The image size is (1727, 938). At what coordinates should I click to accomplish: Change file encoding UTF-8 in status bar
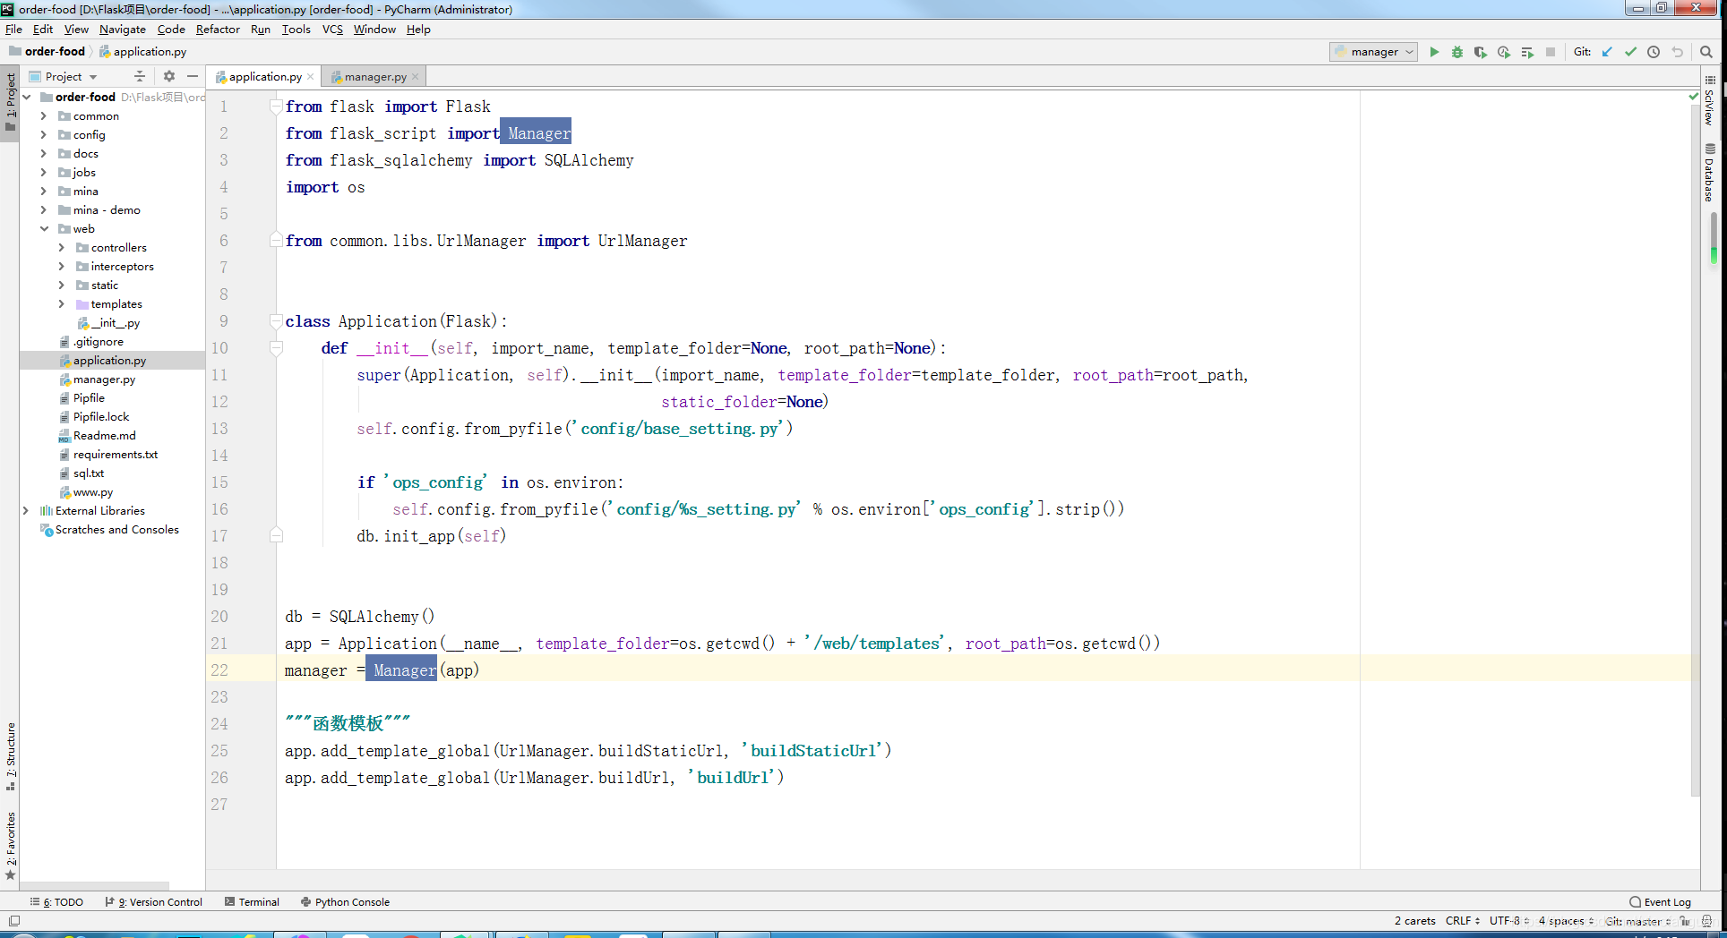pos(1509,920)
